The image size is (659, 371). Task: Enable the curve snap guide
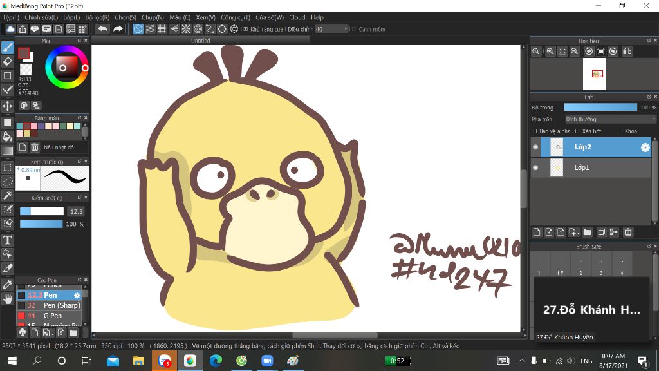point(210,29)
